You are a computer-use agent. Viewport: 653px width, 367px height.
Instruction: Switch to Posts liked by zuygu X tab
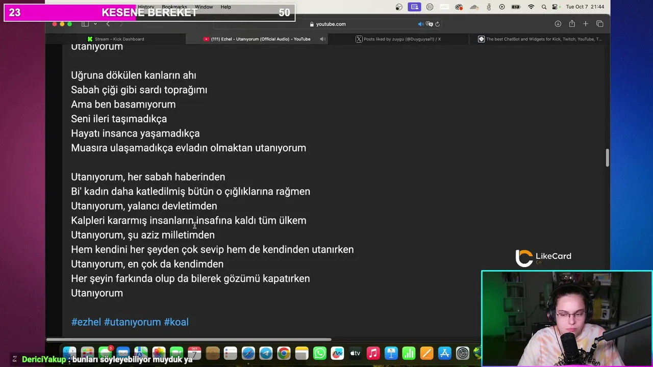398,39
